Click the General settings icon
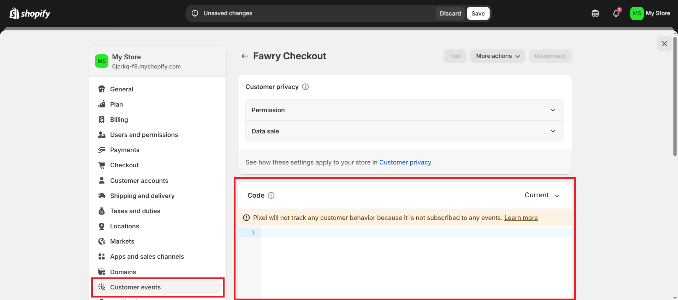678x300 pixels. coord(102,89)
